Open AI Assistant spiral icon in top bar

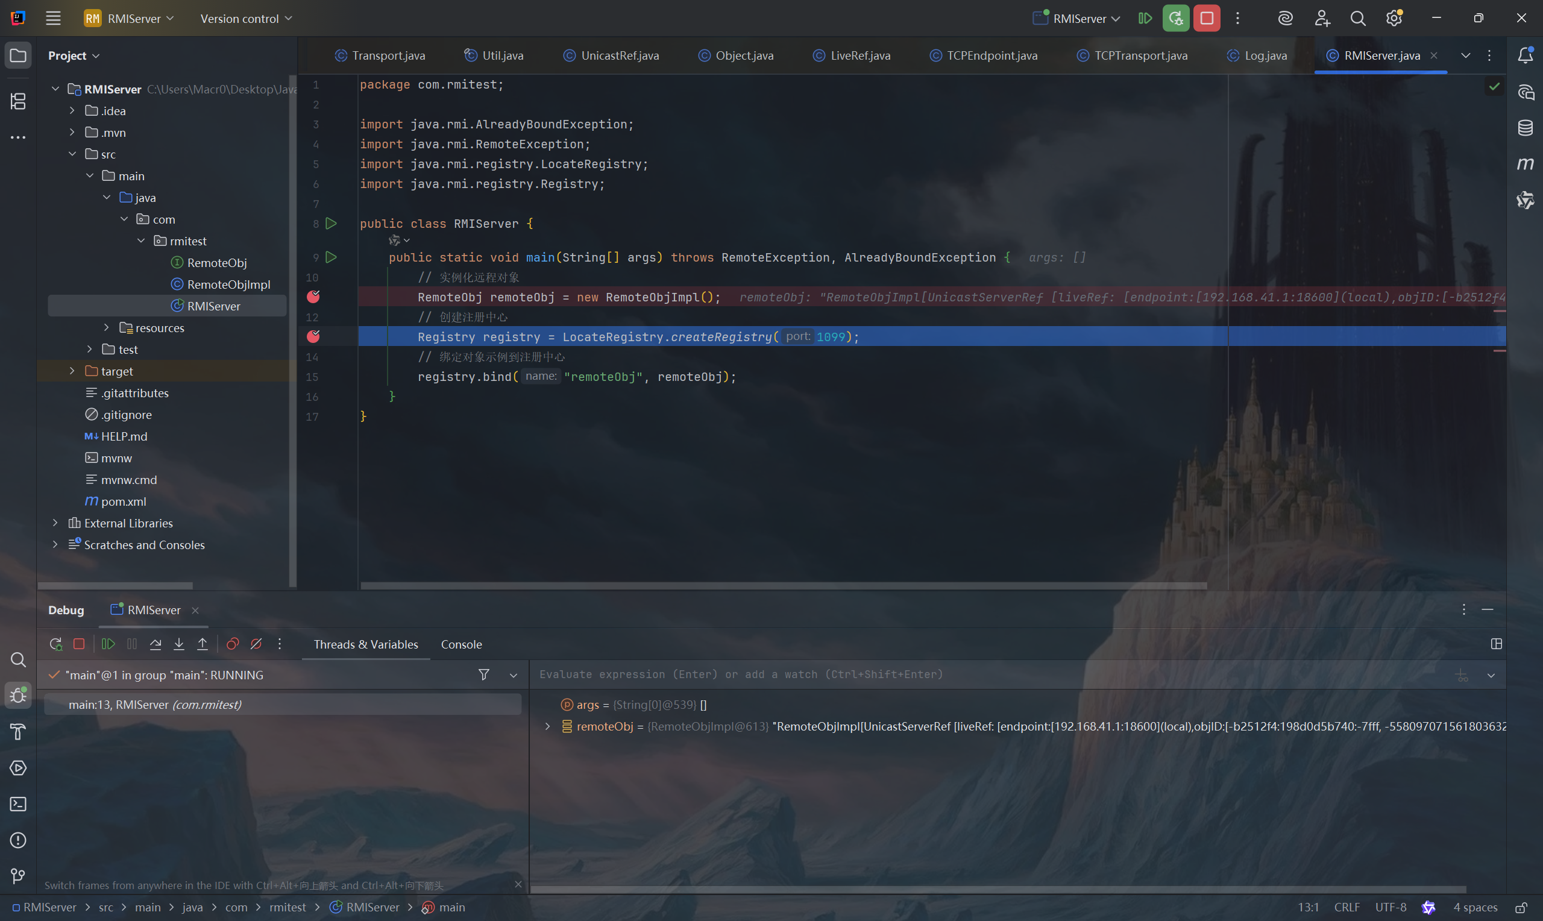click(x=1285, y=18)
